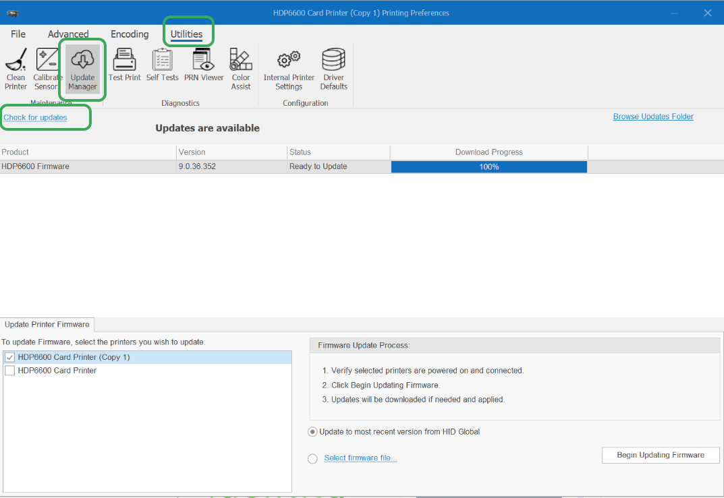Click the Check for updates link
This screenshot has height=498, width=724.
pyautogui.click(x=35, y=117)
